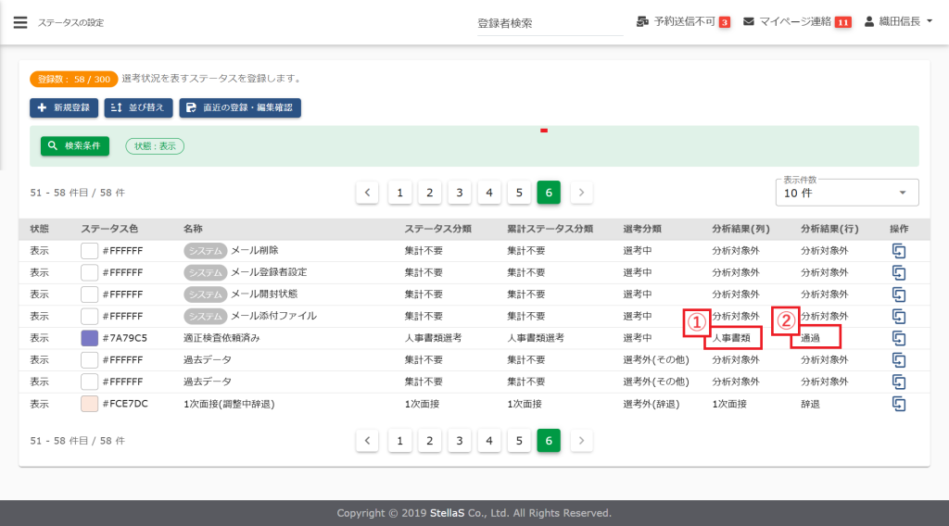Open 直近の登録・編集確認
Screen dimensions: 949x526
point(240,108)
